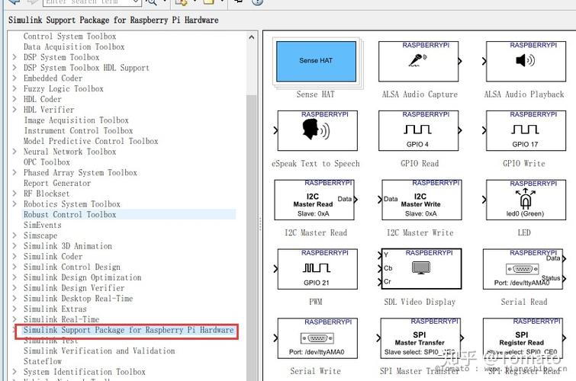Expand the System Identification Toolbox node
576x381 pixels.
tap(14, 372)
